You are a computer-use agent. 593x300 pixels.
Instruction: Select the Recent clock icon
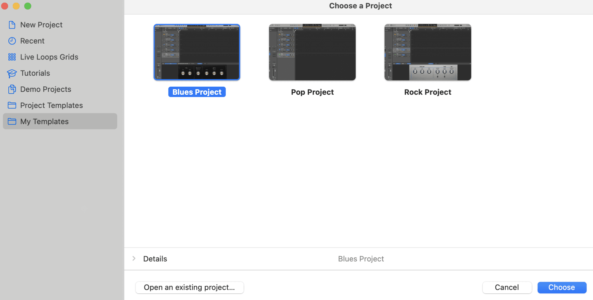[x=12, y=41]
